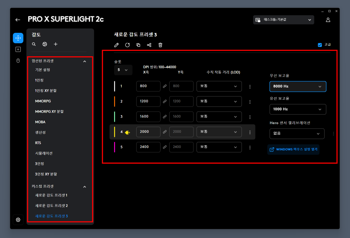
Task: Open the sensitivity (DPI) tab in left sidebar
Action: coord(18,38)
